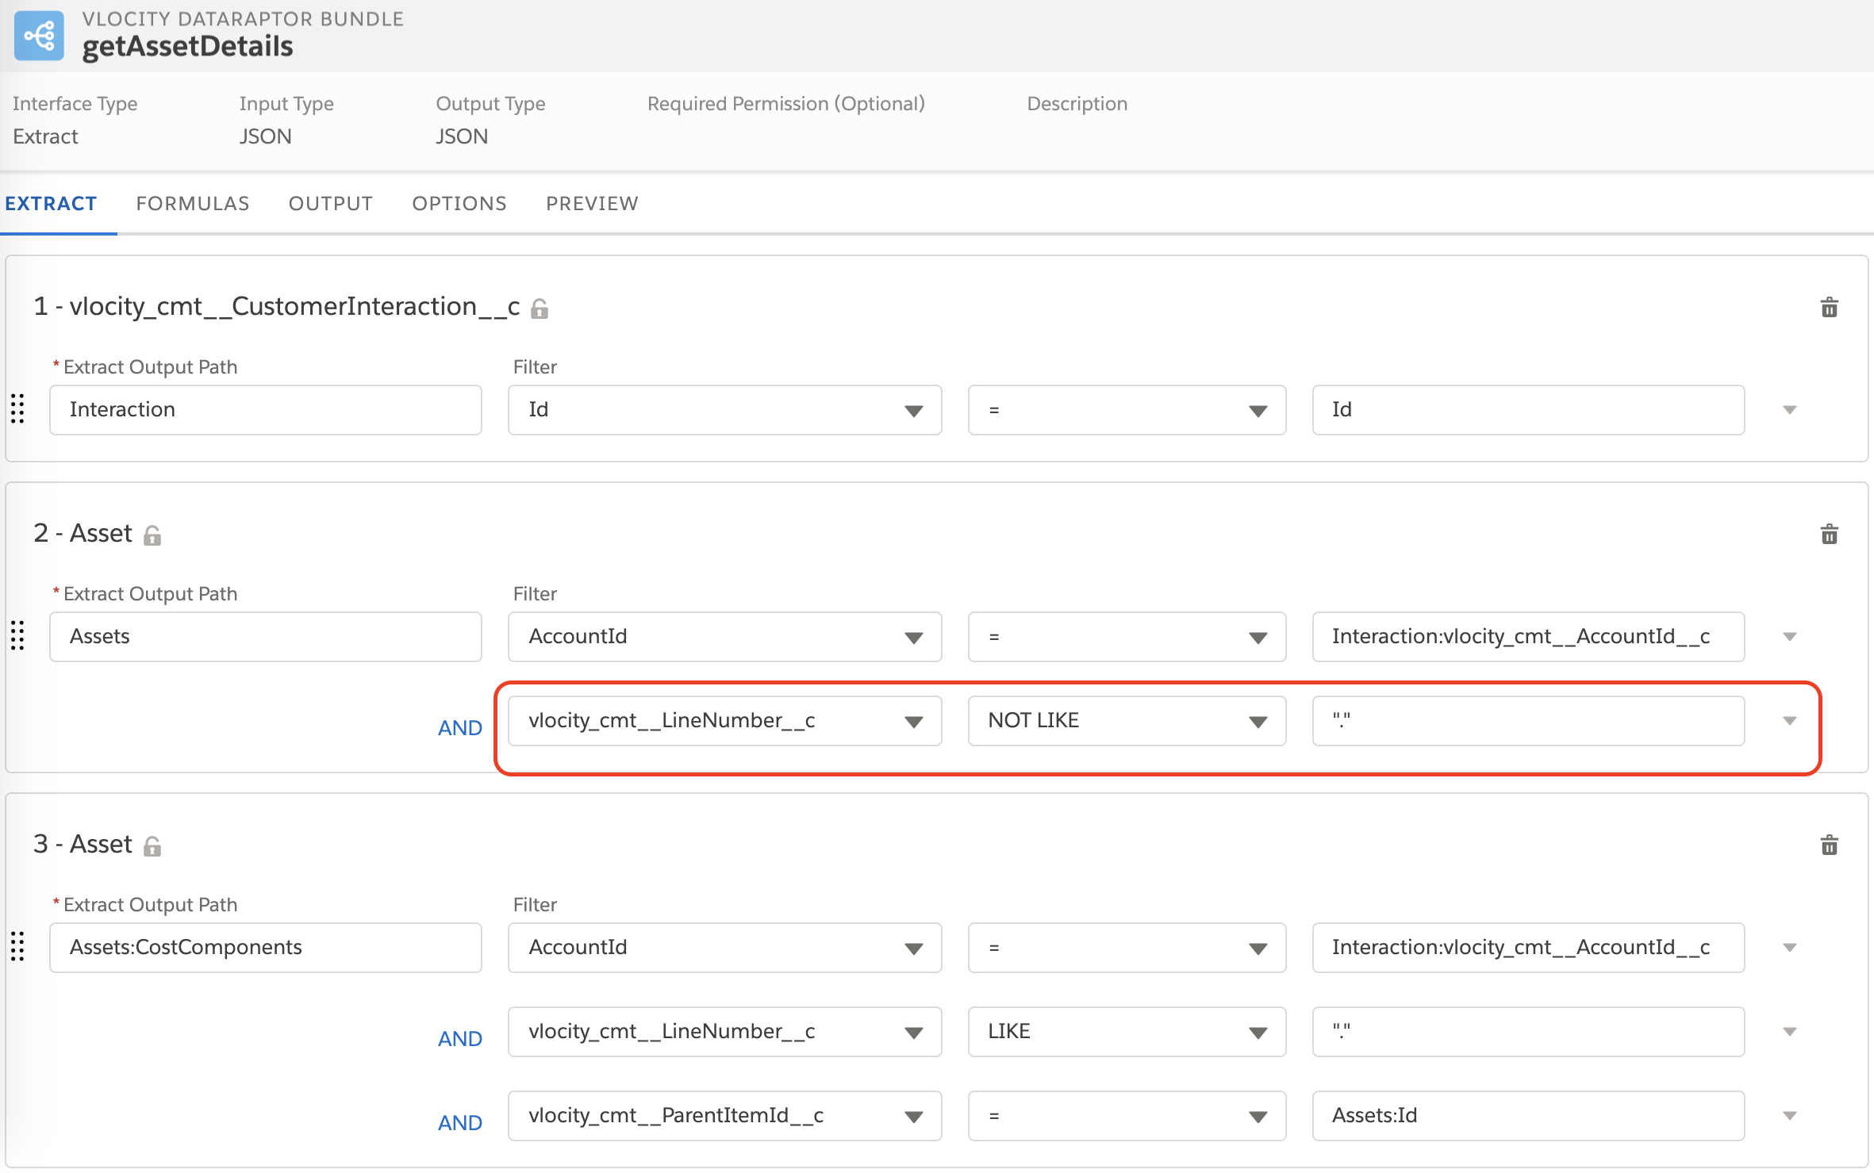Screen dimensions: 1874x1173
Task: Open the Id filter field dropdown
Action: pos(724,410)
